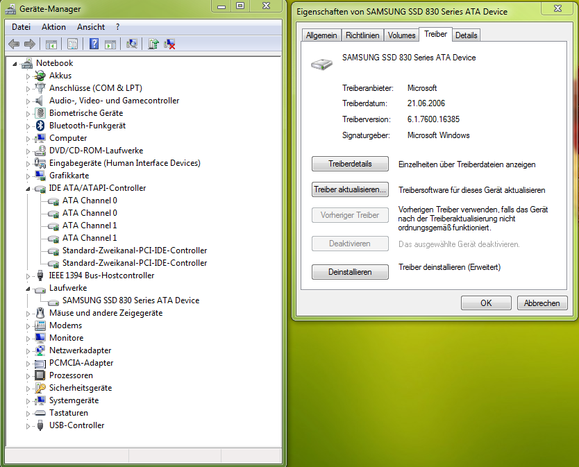Collapse the Notebook root node
Viewport: 579px width, 467px height.
coord(15,64)
